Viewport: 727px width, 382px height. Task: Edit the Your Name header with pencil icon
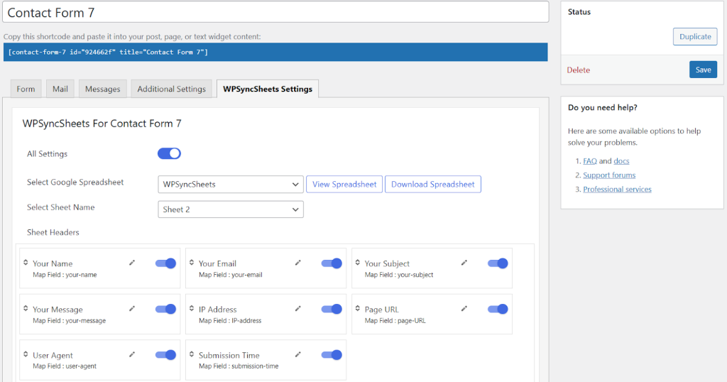pos(132,263)
